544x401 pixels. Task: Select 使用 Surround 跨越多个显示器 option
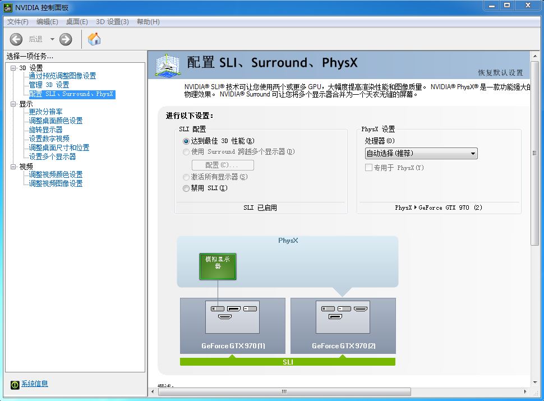(x=186, y=152)
